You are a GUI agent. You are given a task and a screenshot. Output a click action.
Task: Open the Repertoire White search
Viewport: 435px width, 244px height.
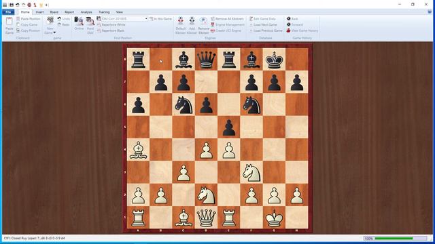[111, 24]
